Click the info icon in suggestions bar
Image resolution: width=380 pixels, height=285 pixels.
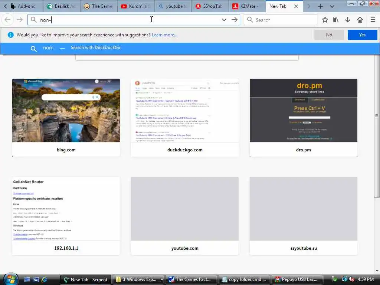click(x=11, y=35)
